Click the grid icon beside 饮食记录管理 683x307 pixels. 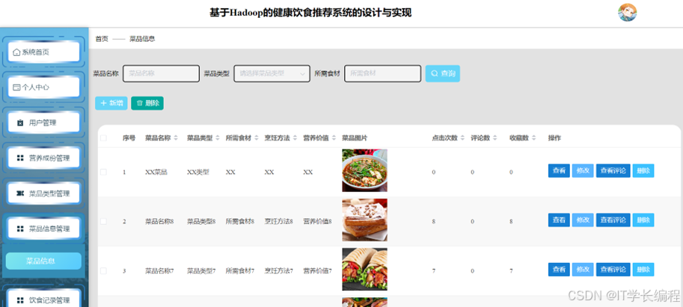coord(20,300)
